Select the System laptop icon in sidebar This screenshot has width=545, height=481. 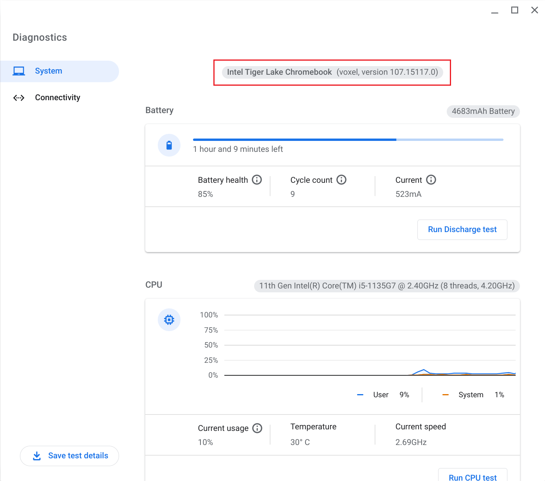pyautogui.click(x=18, y=71)
